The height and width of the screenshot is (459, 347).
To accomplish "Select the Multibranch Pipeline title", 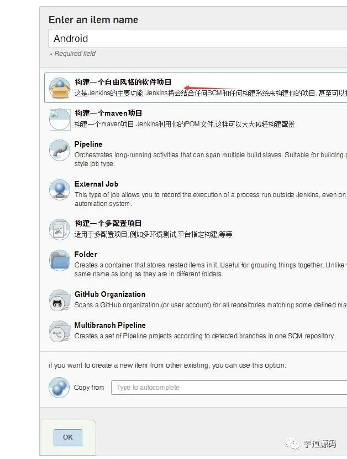I will tap(110, 325).
